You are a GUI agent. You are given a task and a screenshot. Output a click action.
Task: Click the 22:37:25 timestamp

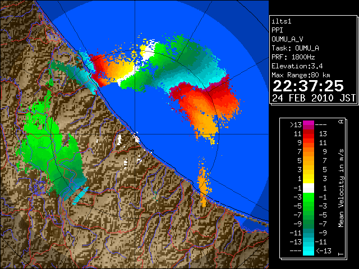pyautogui.click(x=308, y=86)
